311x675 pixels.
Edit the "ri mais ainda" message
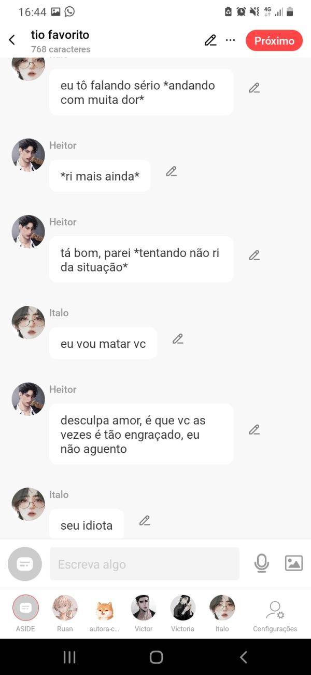172,171
